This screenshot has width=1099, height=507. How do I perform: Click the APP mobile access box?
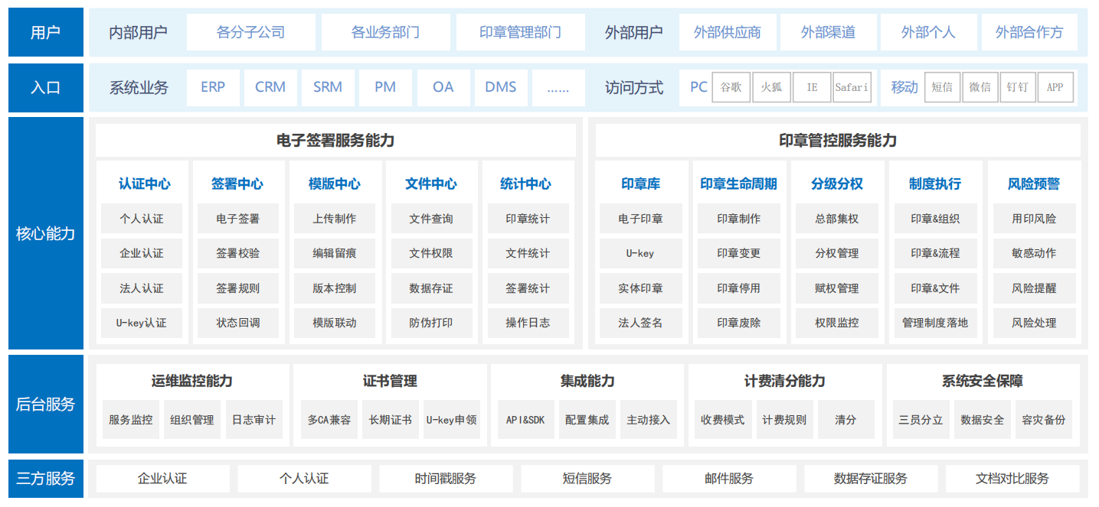point(1055,87)
